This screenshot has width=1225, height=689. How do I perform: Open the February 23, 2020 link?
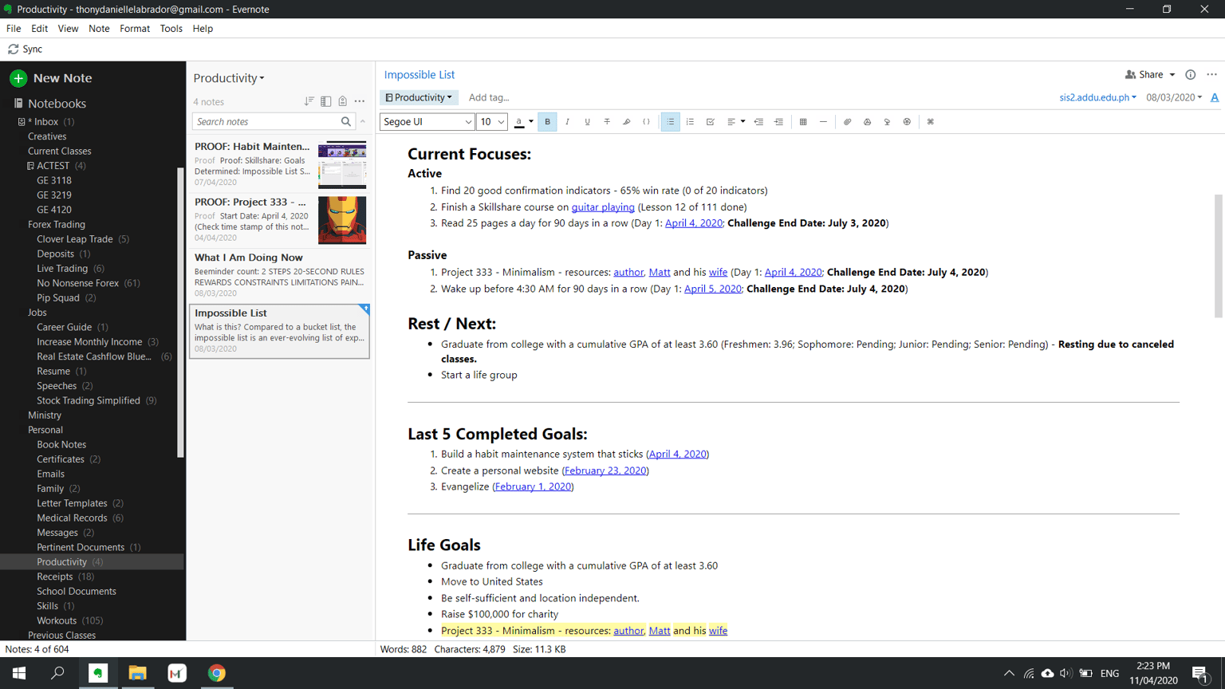pos(605,470)
